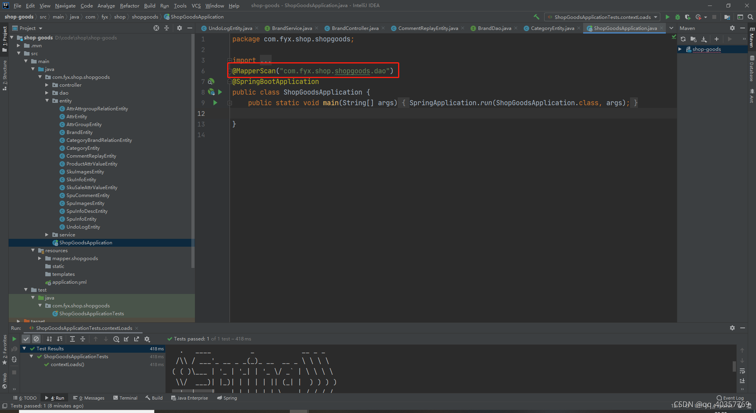Toggle the 1: Project tool window
This screenshot has height=413, width=756.
pyautogui.click(x=5, y=39)
